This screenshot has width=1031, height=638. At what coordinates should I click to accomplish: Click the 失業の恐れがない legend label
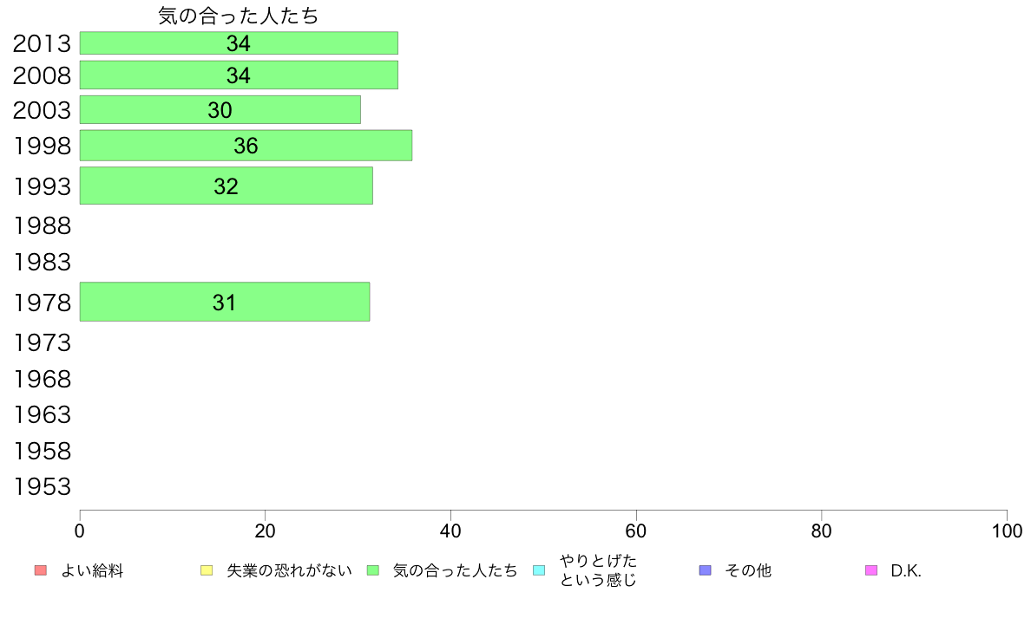[289, 571]
